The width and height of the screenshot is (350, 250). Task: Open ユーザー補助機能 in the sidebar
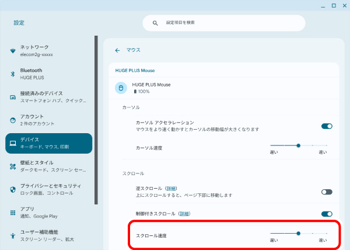pyautogui.click(x=49, y=235)
